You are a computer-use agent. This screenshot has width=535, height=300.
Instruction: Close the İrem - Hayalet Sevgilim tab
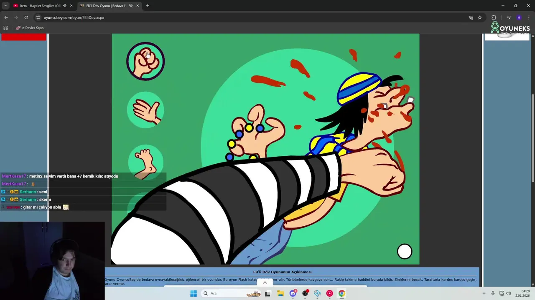coord(71,6)
